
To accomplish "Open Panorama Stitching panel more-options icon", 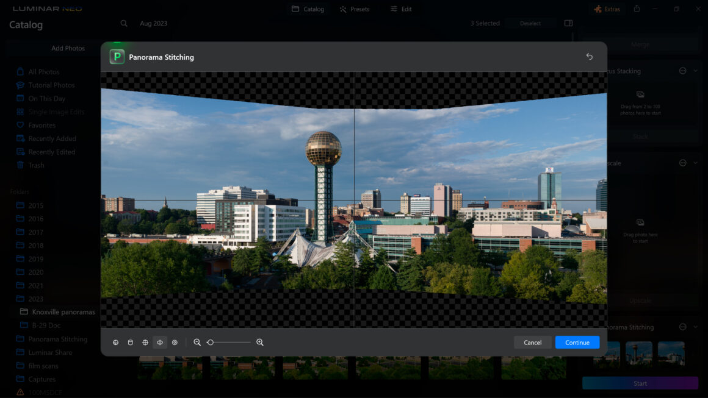I will click(683, 327).
